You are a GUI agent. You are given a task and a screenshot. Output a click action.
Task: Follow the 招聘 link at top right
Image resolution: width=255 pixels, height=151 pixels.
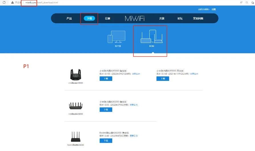tap(214, 9)
